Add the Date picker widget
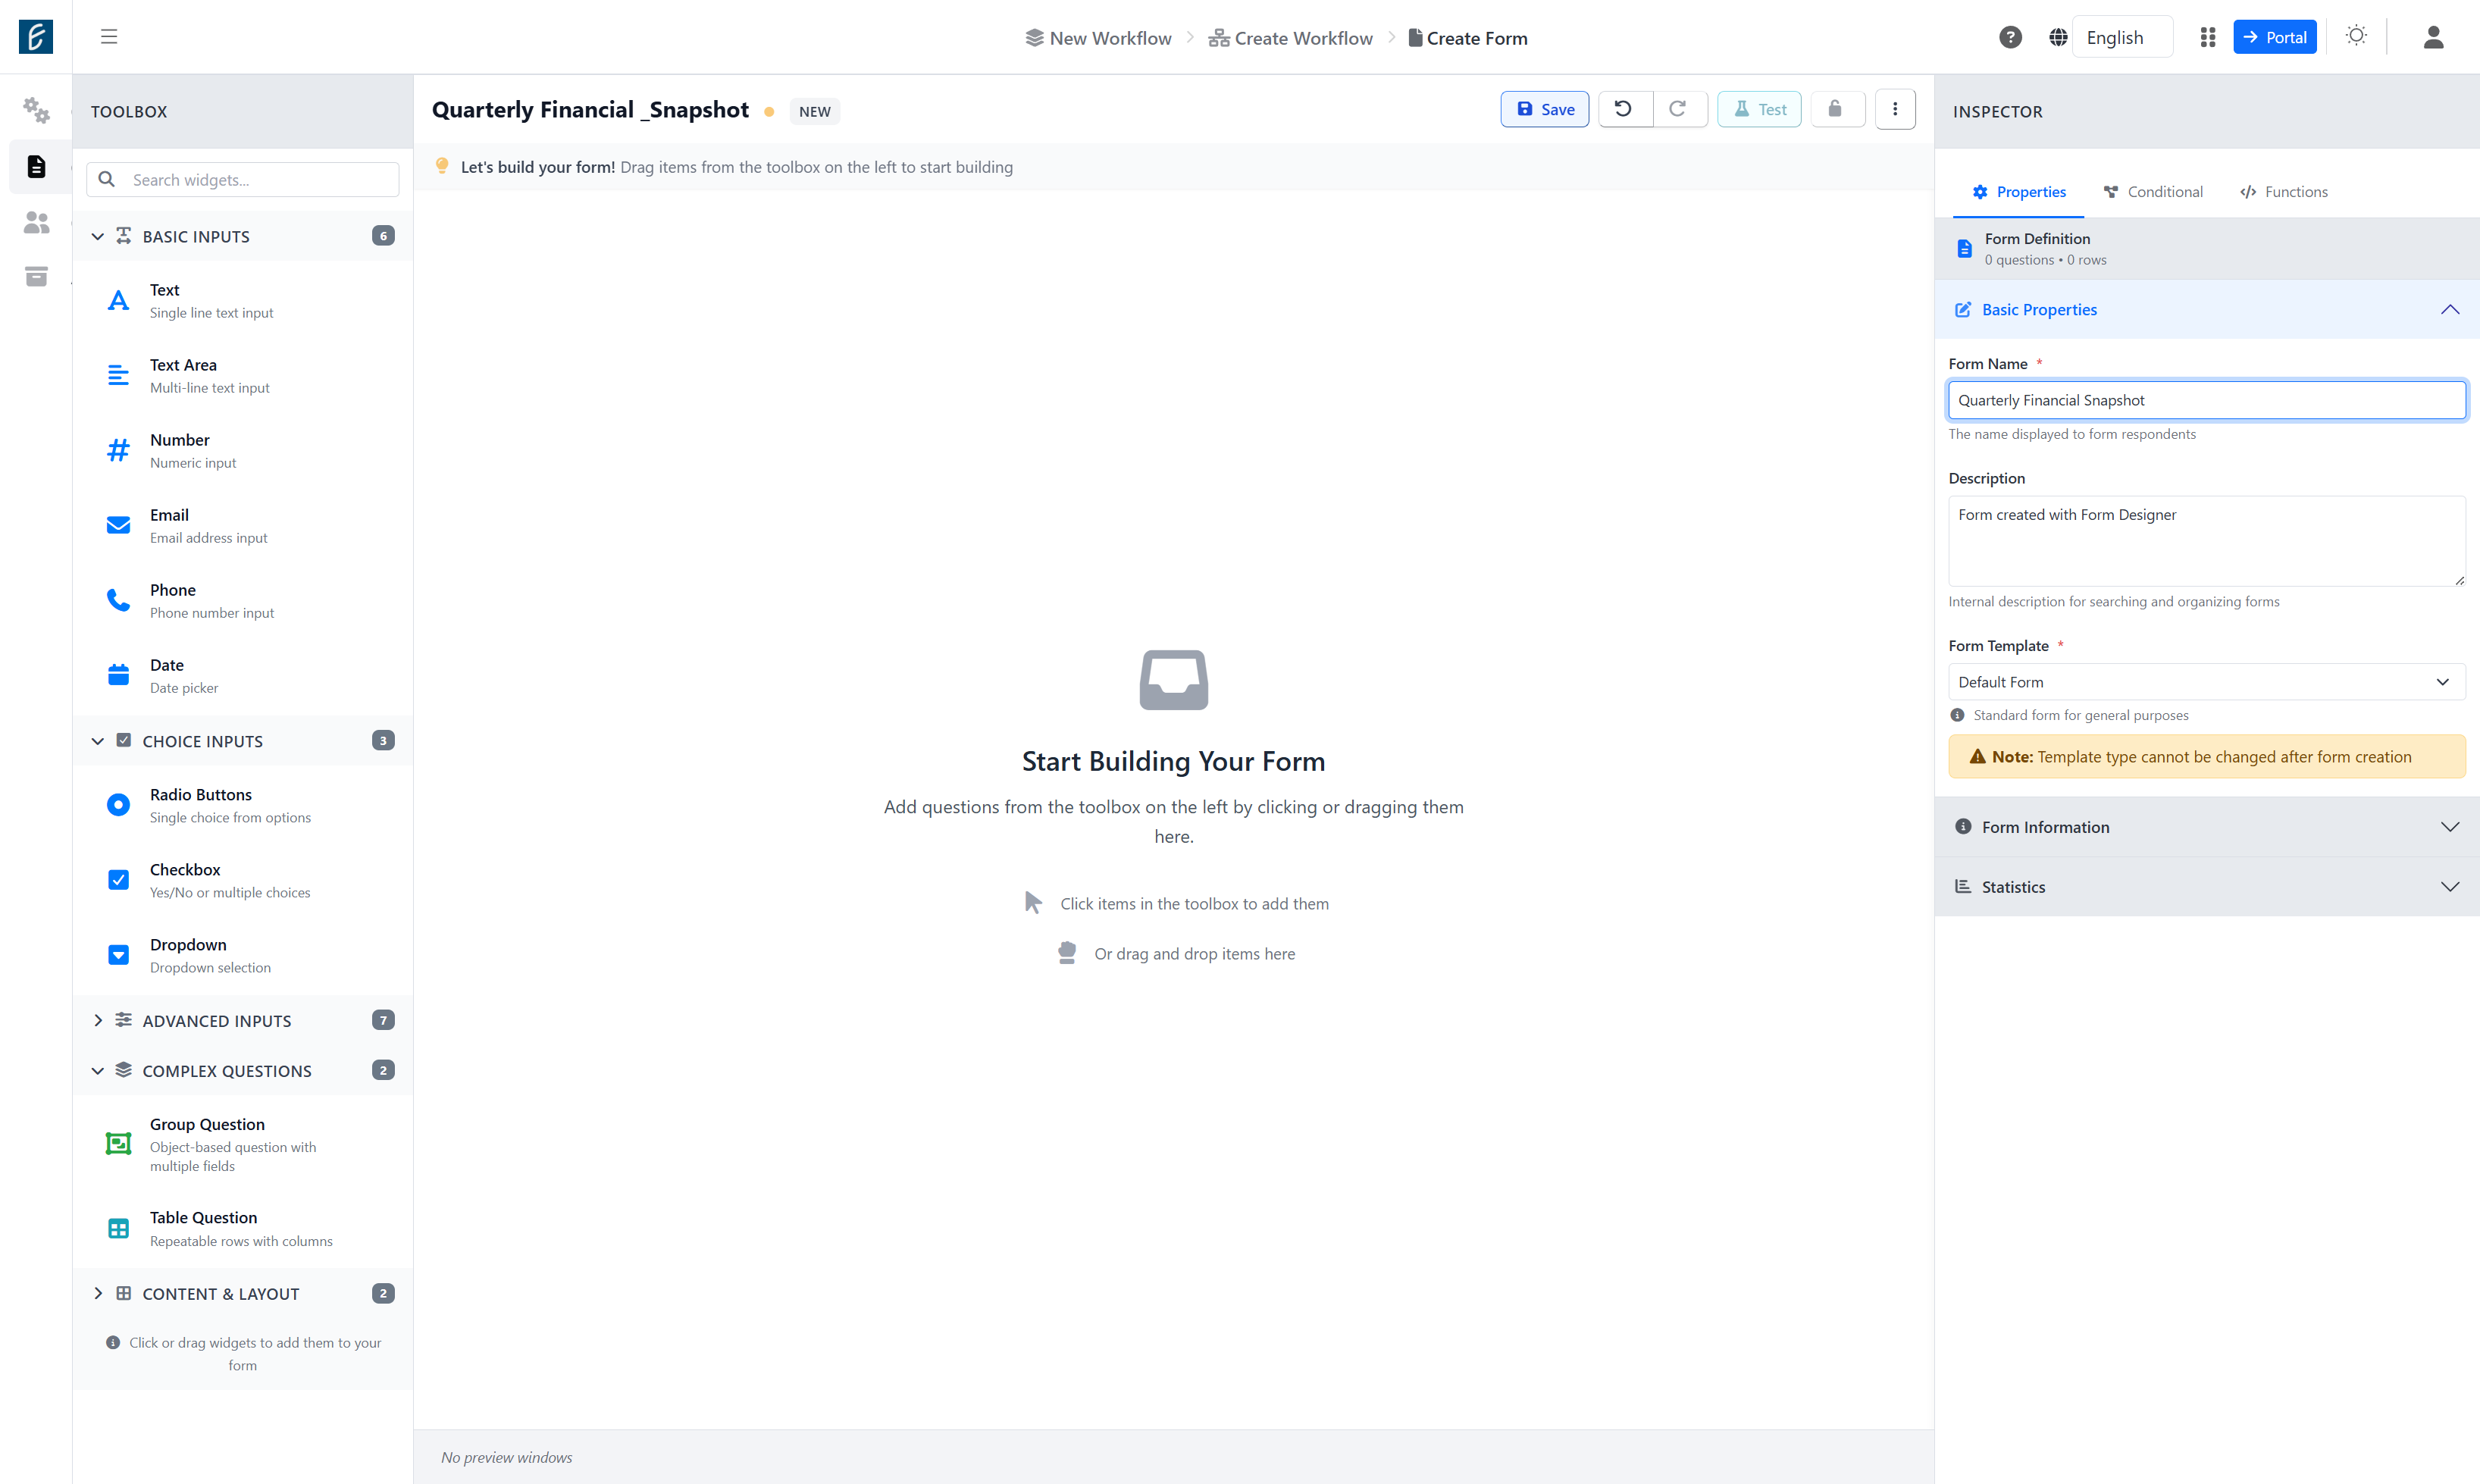The height and width of the screenshot is (1484, 2480). [243, 675]
